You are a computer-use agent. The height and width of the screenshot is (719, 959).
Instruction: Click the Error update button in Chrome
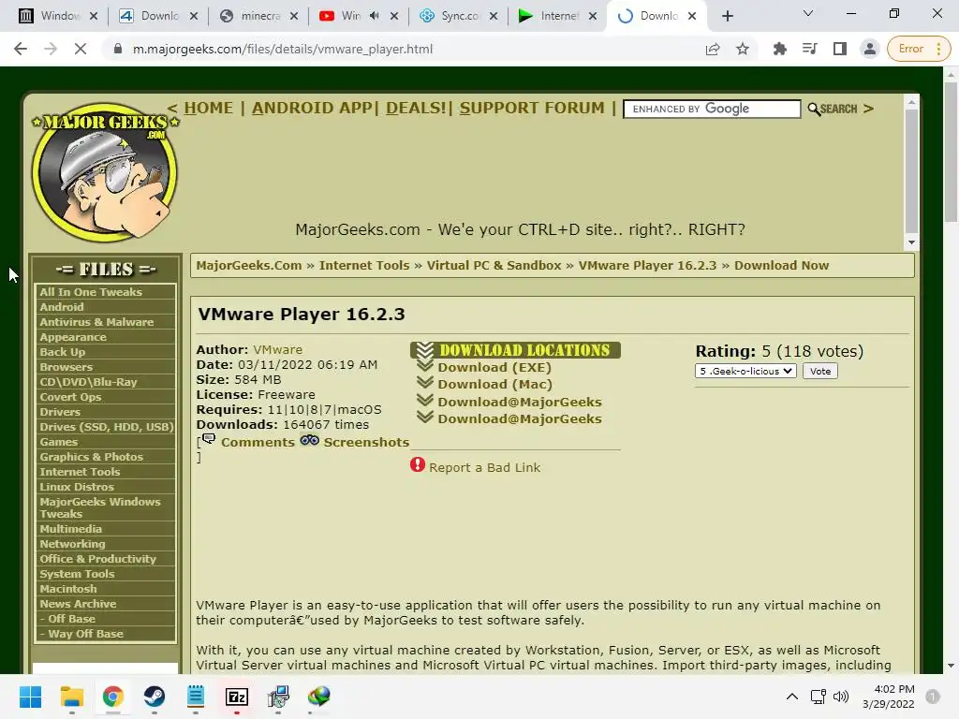coord(919,49)
